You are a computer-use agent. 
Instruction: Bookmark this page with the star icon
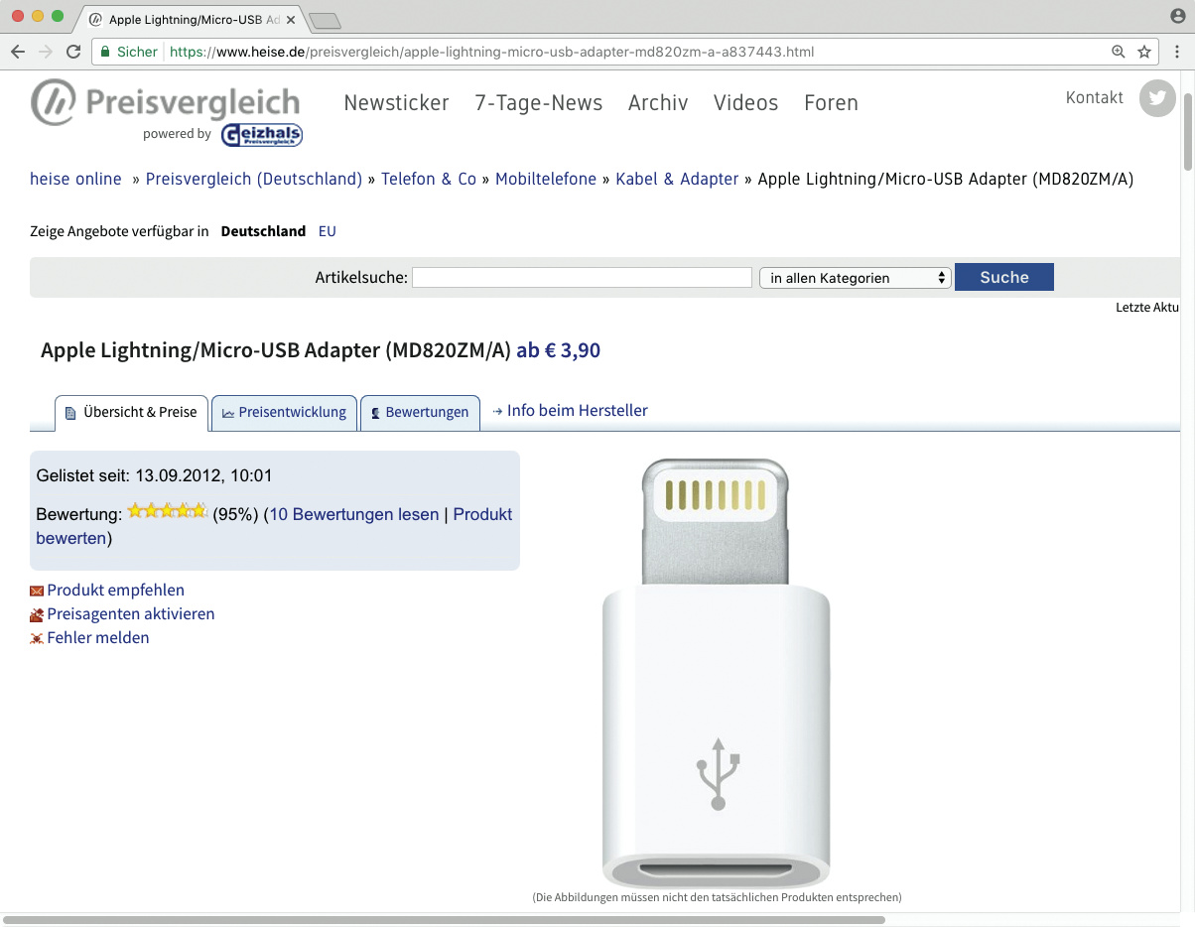coord(1144,52)
